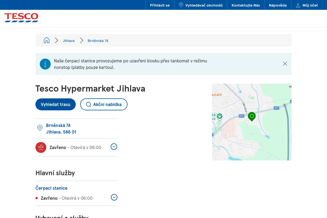
Task: Open Přihlásit se in top menu
Action: click(x=160, y=5)
